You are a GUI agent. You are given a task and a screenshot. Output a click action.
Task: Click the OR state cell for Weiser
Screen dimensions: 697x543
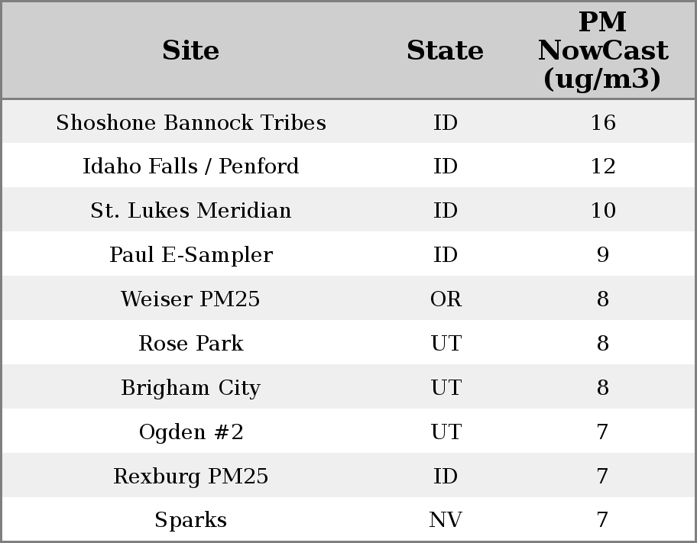point(446,299)
